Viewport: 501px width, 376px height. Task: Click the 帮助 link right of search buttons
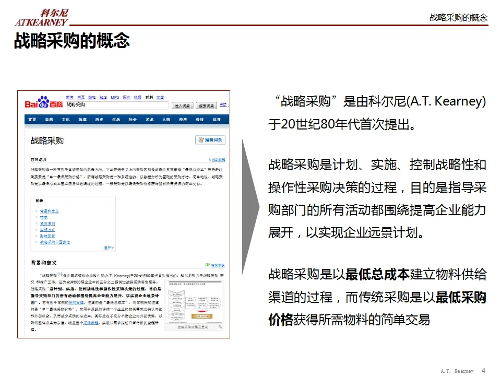(223, 104)
